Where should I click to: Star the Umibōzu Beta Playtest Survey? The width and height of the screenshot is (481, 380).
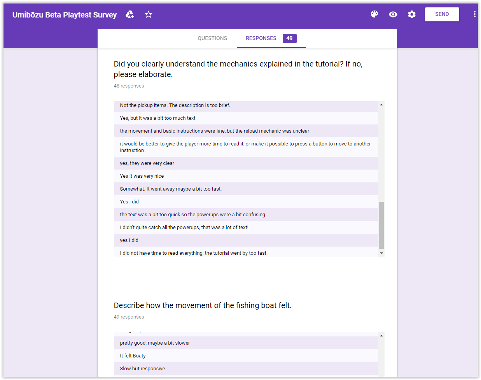(x=149, y=15)
